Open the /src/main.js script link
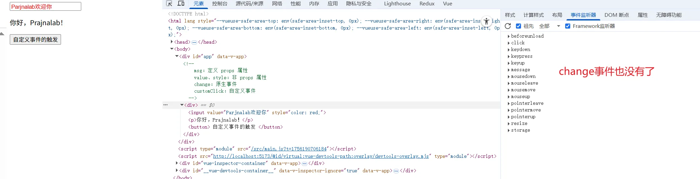700x179 pixels. (288, 149)
